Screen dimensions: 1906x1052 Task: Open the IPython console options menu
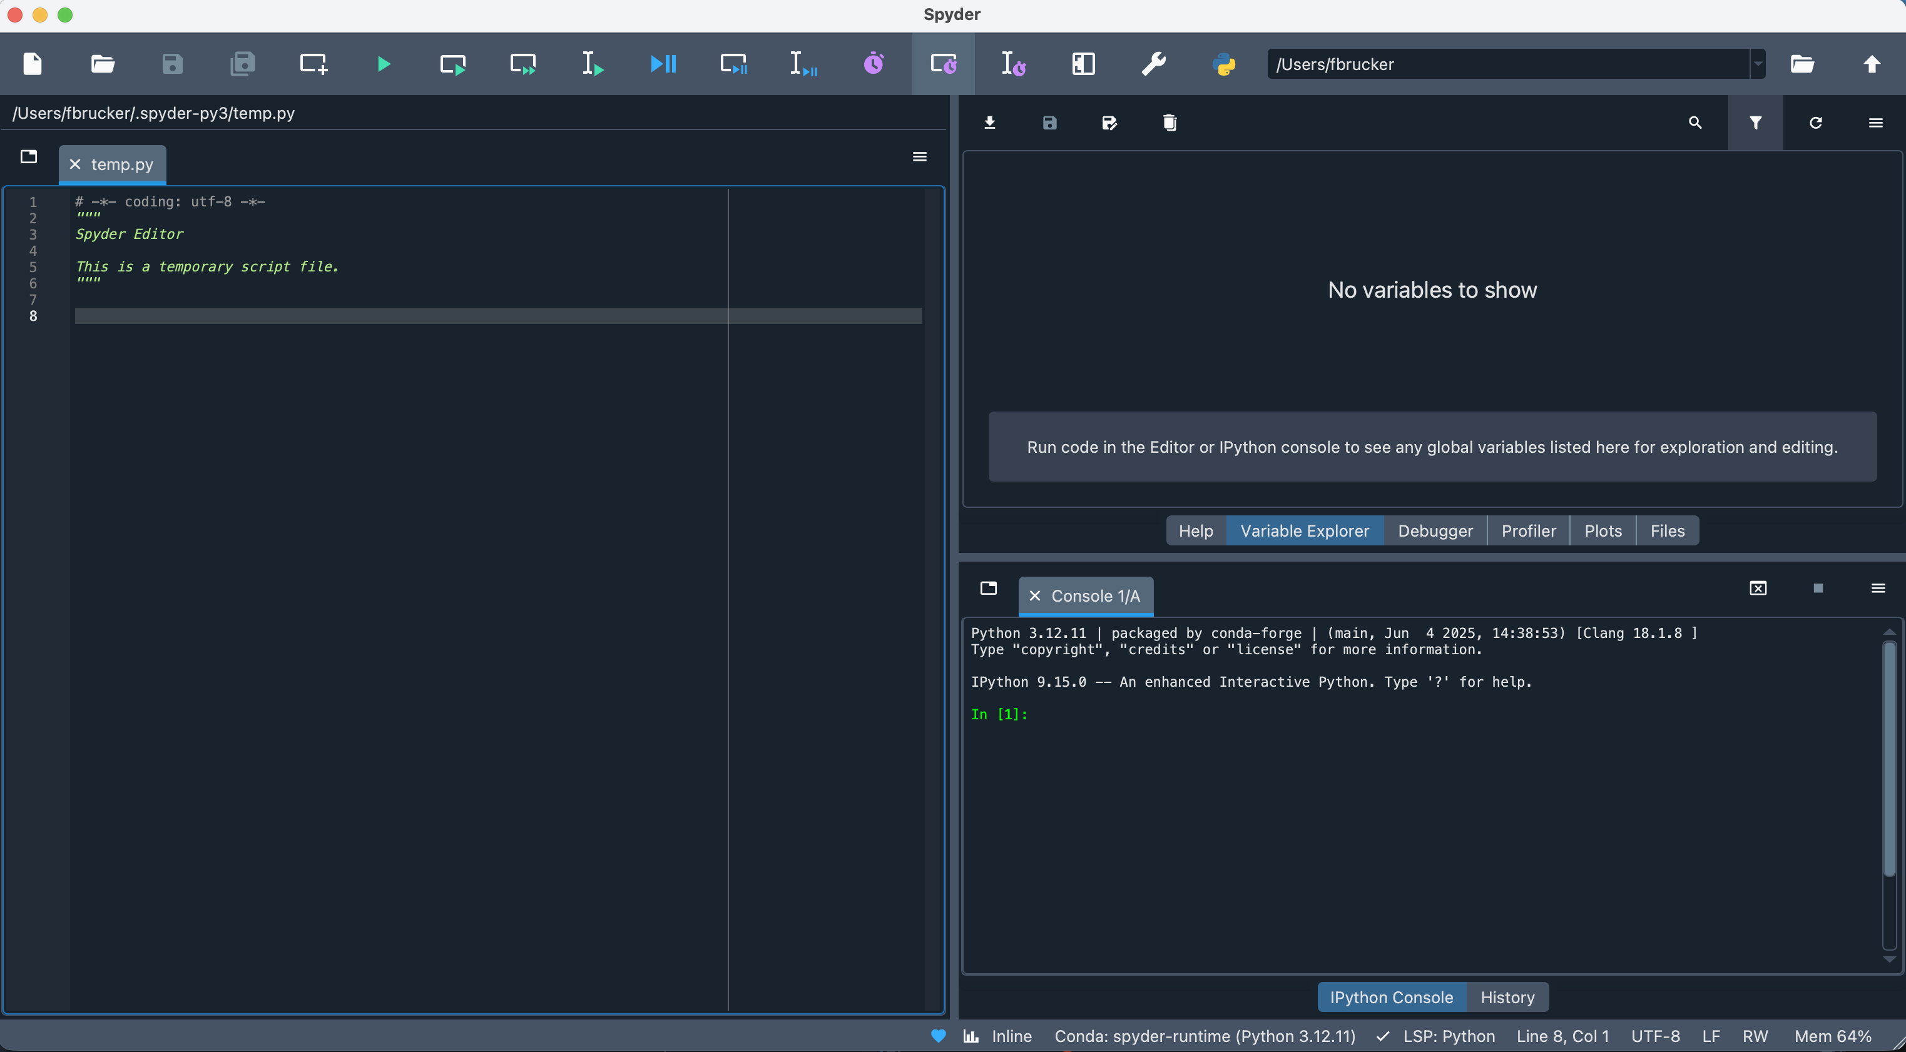(1878, 588)
